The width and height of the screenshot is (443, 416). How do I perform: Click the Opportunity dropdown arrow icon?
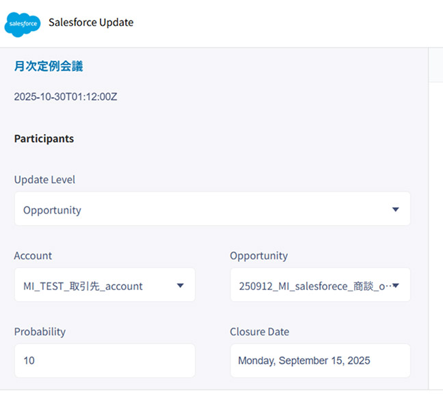click(x=397, y=285)
